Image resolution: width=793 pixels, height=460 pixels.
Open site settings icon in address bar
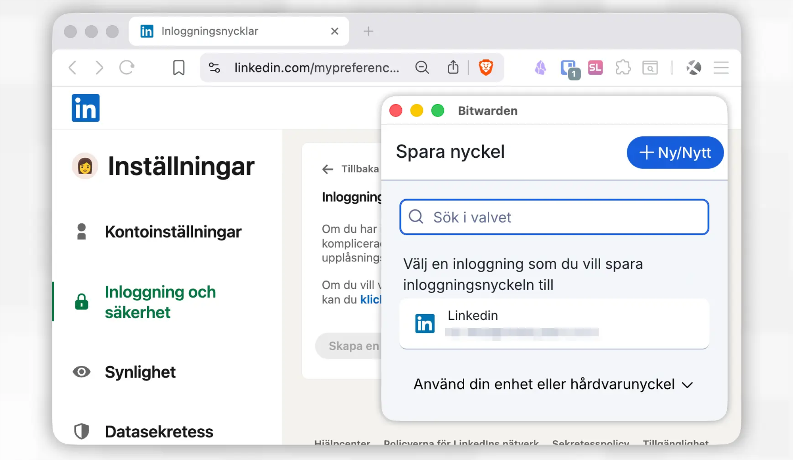215,68
